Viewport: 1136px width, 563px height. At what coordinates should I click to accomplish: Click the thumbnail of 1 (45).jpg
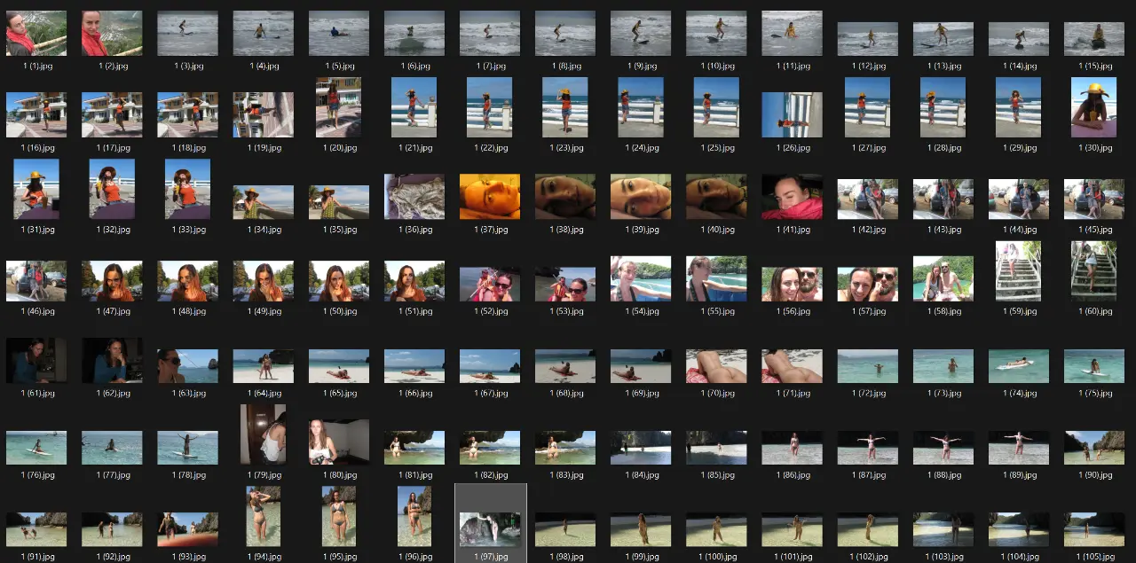pos(1093,199)
